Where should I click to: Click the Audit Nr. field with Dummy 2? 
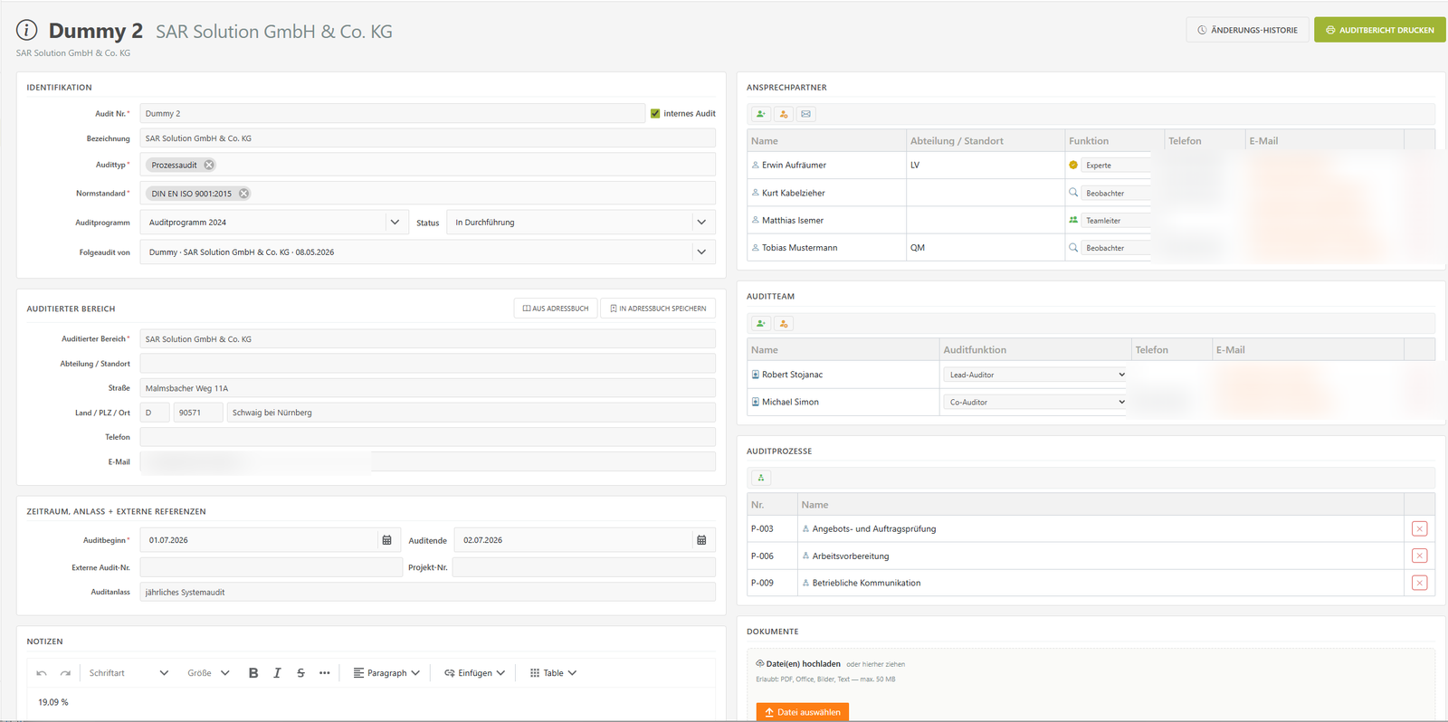click(393, 113)
